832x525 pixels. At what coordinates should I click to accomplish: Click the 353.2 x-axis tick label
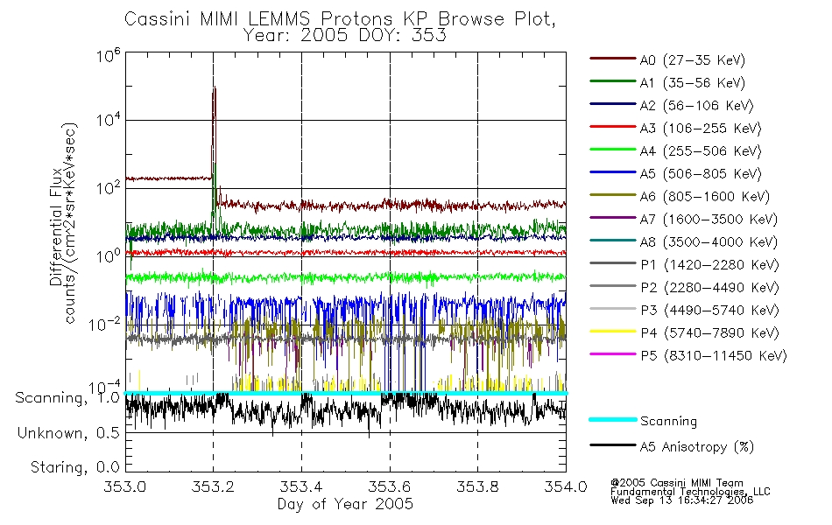tap(213, 486)
